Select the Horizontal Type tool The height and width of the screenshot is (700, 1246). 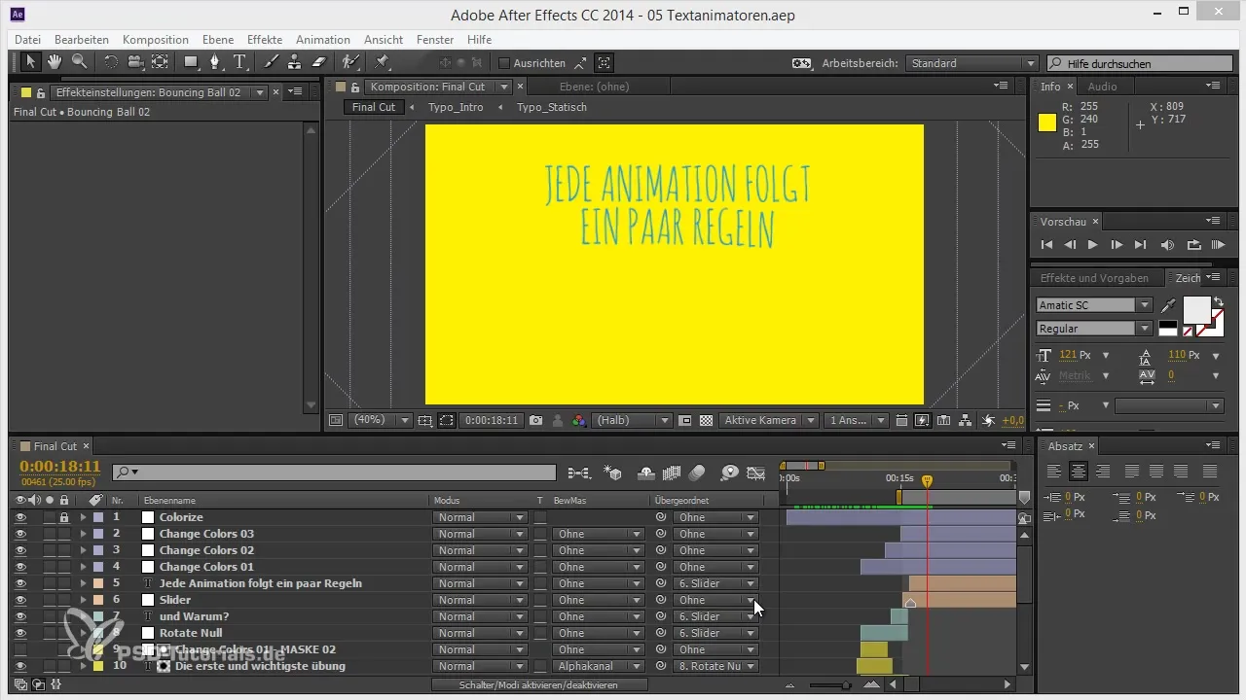pos(239,62)
